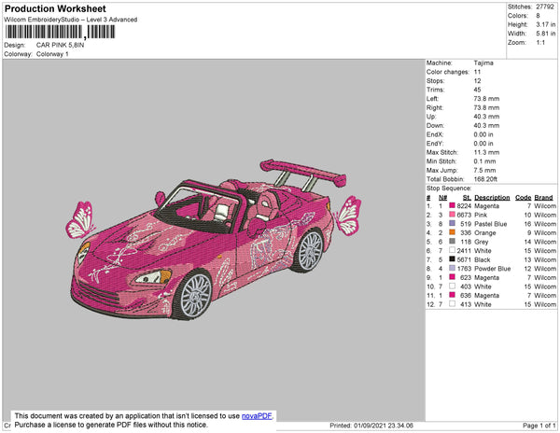560x433 pixels.
Task: Click the Magenta swatch with 8224 stitches
Action: [453, 206]
